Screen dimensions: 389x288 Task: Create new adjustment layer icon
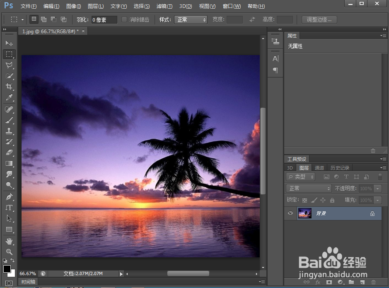341,282
